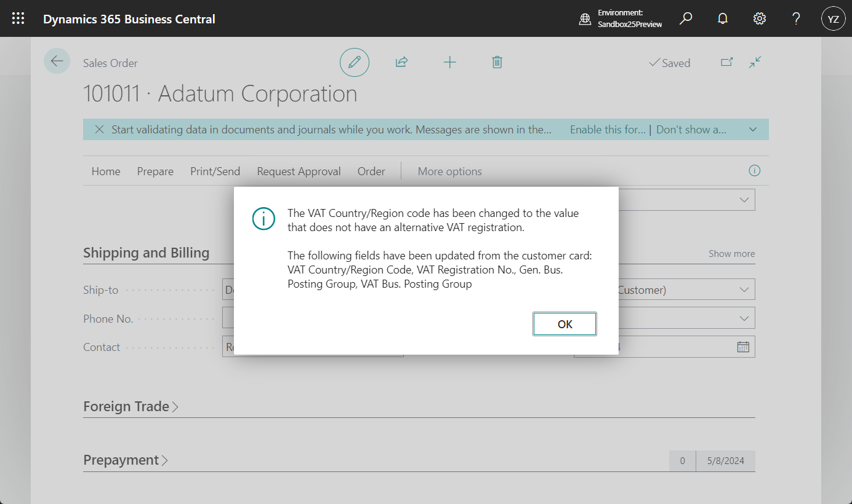This screenshot has width=852, height=504.
Task: Expand the notification banner chevron
Action: pos(752,129)
